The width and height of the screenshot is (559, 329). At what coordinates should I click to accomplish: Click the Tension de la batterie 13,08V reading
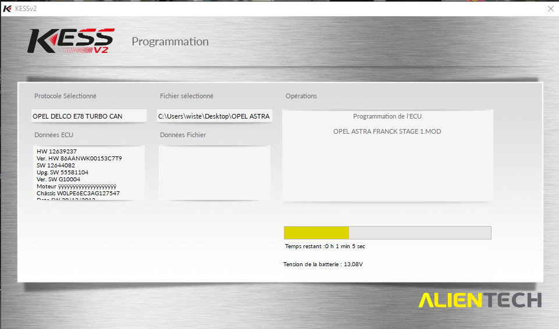pos(323,264)
